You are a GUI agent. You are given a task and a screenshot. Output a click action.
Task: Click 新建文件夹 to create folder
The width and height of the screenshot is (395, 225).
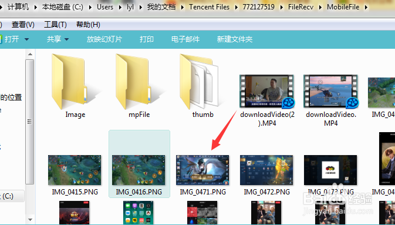(x=235, y=39)
